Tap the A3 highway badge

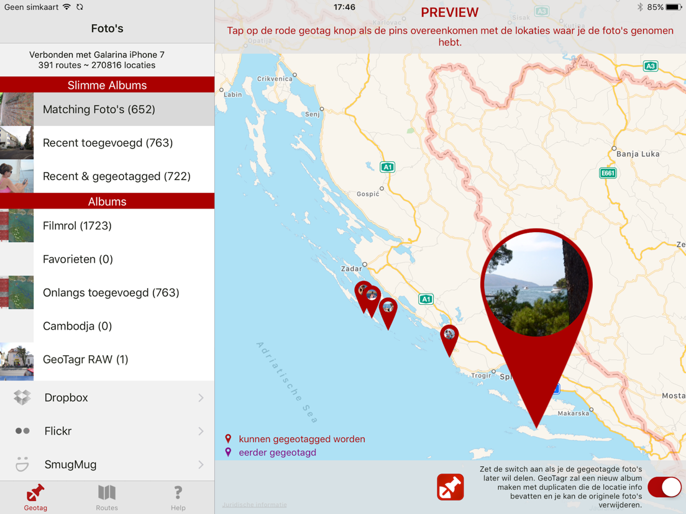651,66
